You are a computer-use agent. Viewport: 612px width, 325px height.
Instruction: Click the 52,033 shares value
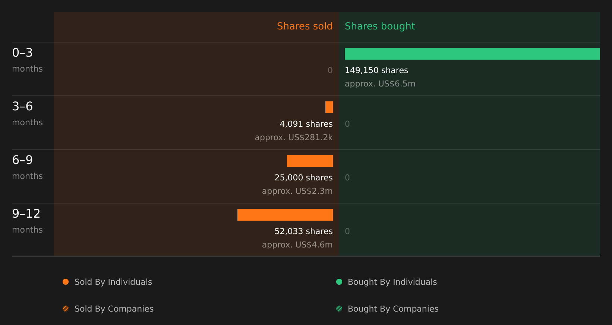coord(304,231)
